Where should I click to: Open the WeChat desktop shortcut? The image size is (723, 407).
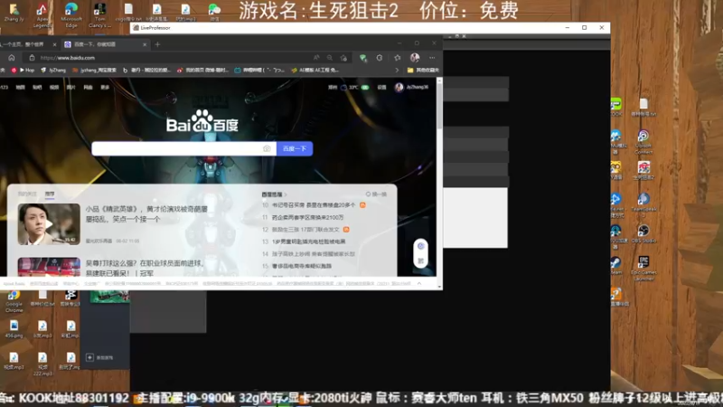tap(214, 12)
